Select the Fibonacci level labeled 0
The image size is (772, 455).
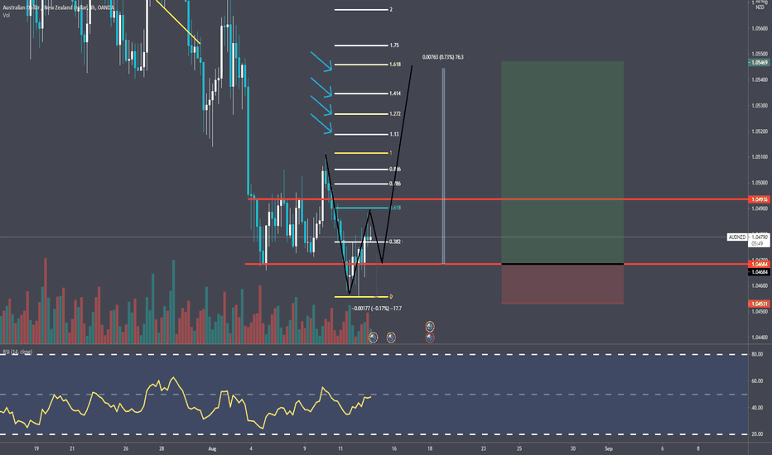(361, 297)
